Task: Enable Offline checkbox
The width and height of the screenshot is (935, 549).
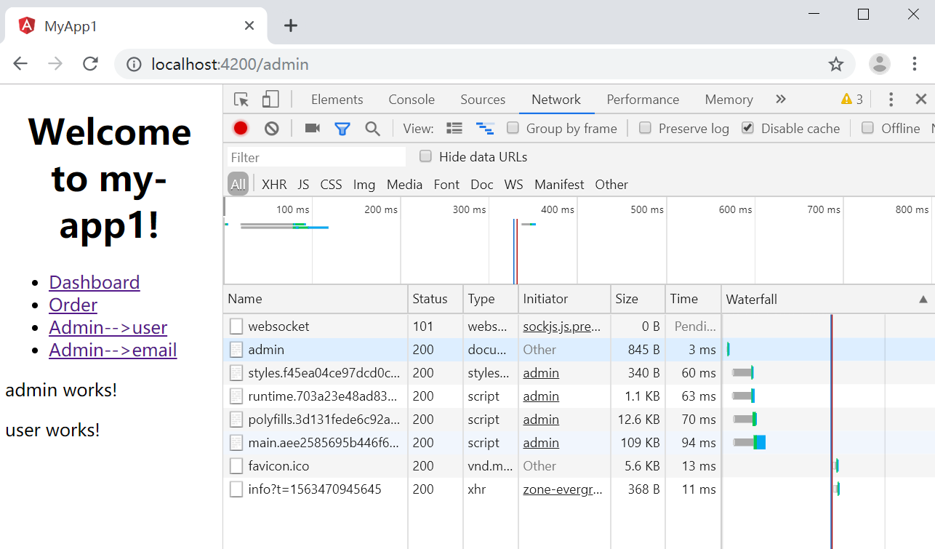Action: coord(867,128)
